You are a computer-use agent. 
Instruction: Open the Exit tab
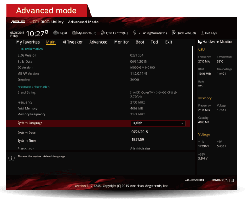[169, 42]
